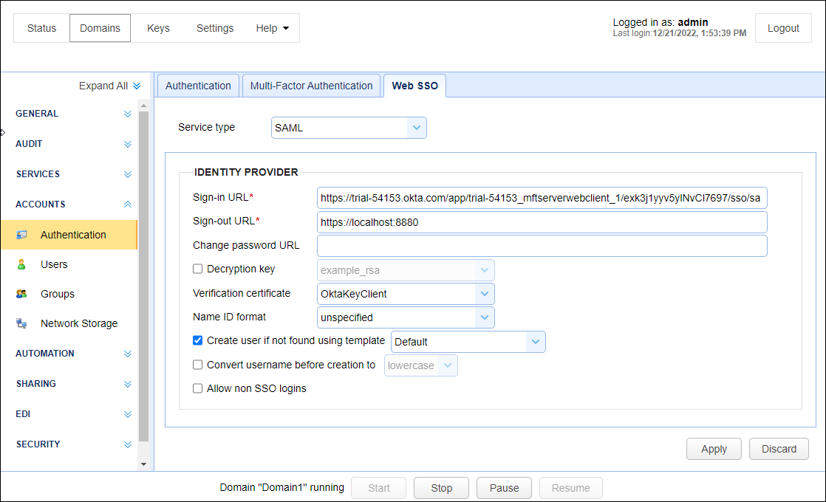
Task: Click the Authentication sidebar icon
Action: click(x=21, y=235)
